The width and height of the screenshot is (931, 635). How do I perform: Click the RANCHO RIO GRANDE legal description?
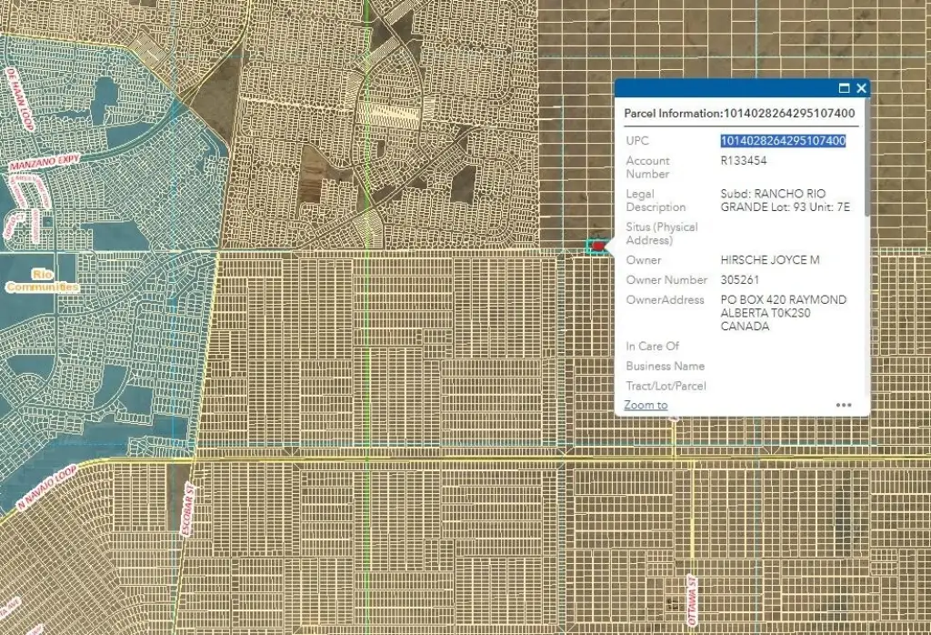pos(785,200)
